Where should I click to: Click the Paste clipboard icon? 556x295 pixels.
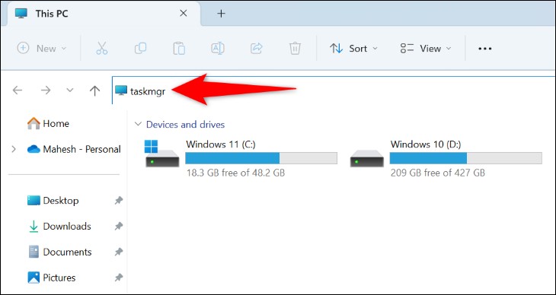tap(179, 48)
